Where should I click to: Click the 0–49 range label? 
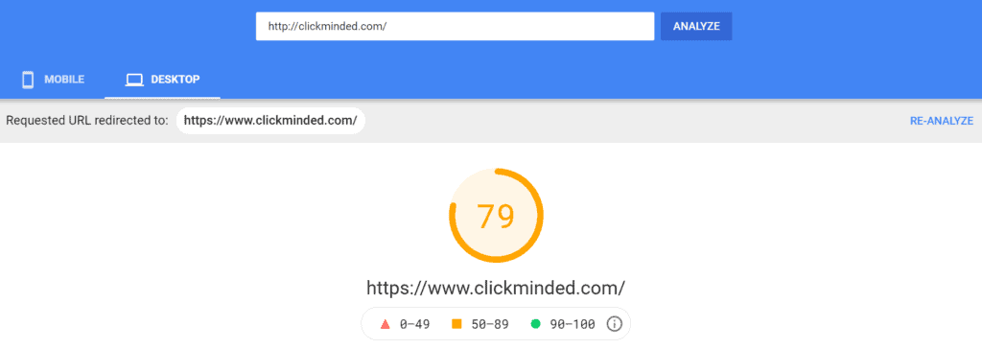coord(414,324)
